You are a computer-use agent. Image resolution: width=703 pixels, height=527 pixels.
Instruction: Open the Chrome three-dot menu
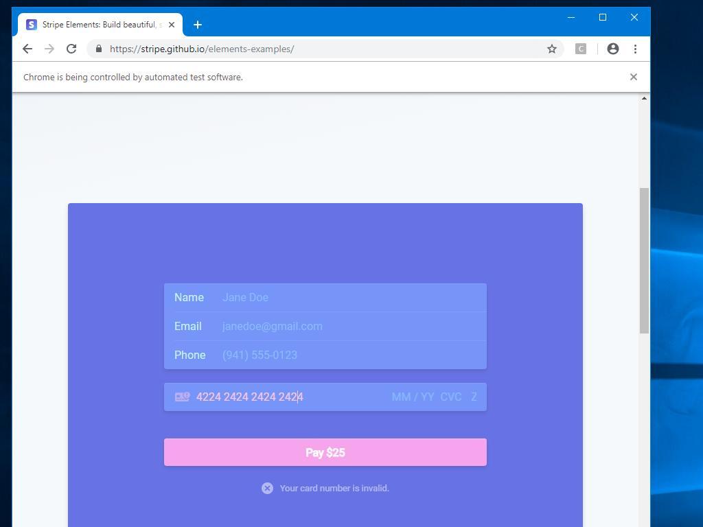pyautogui.click(x=635, y=49)
